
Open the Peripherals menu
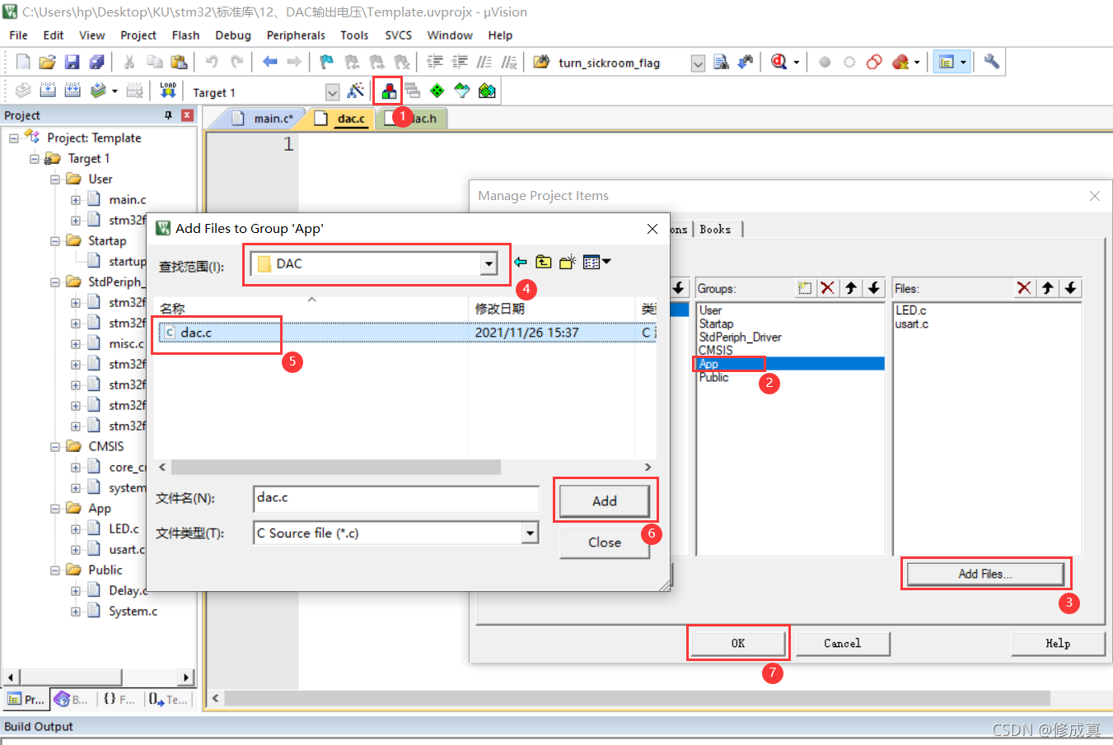[296, 35]
